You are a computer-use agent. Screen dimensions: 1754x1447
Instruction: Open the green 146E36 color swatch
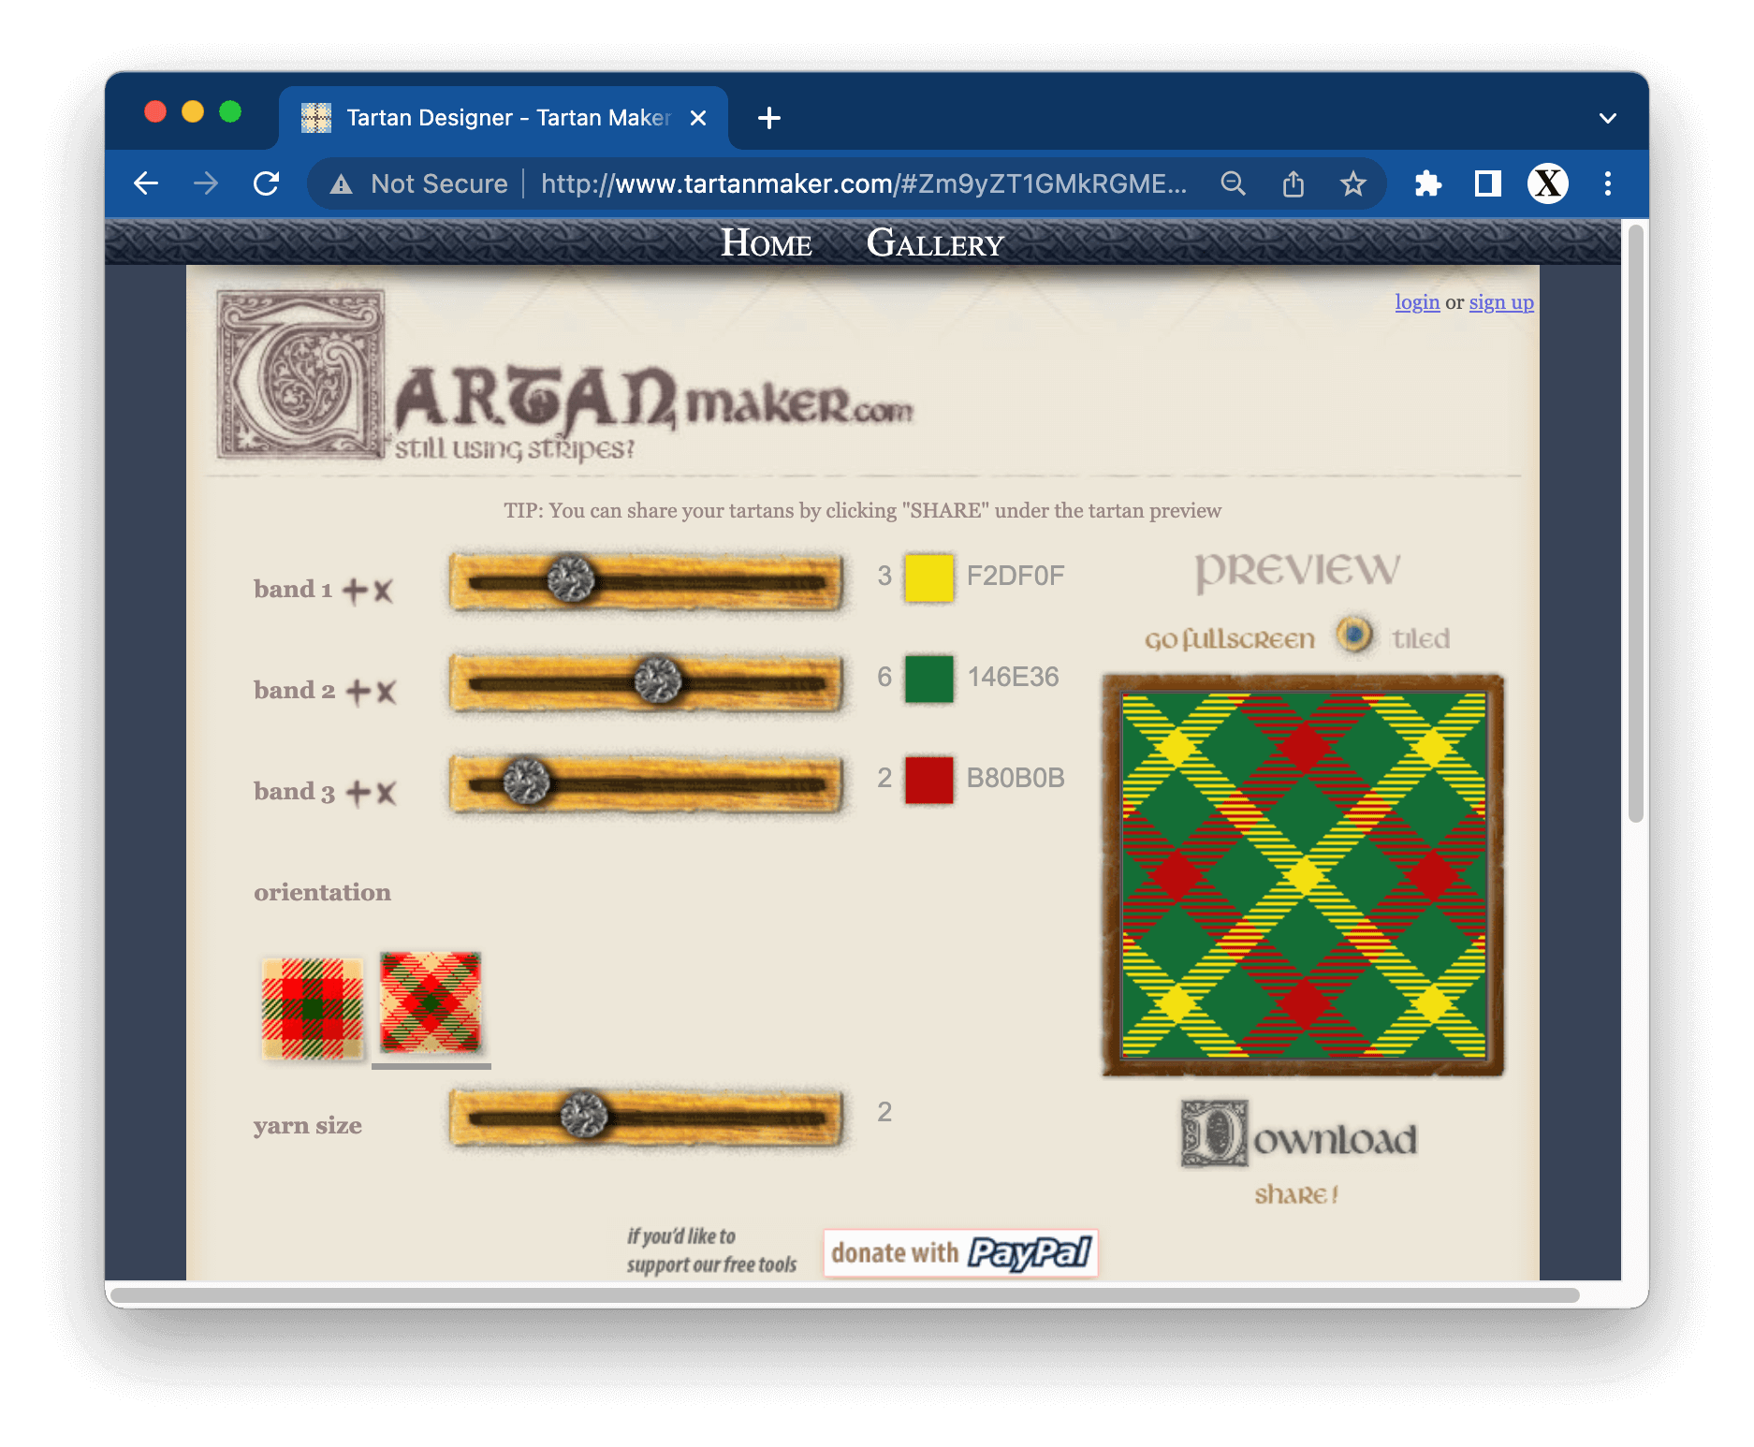click(928, 679)
